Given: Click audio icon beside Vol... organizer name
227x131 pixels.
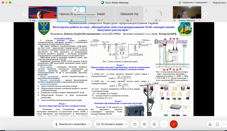Looking at the screenshot, I should tap(30, 21).
